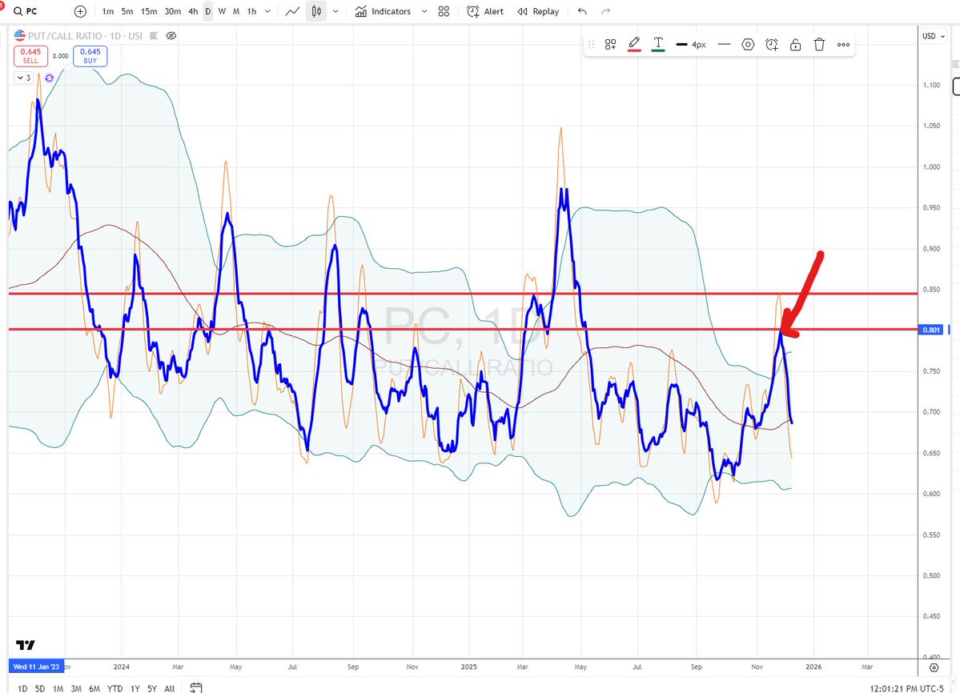Image resolution: width=960 pixels, height=693 pixels.
Task: Choose the line chart style icon
Action: point(293,12)
